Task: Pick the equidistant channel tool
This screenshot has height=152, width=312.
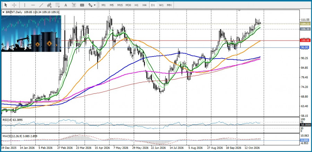Action: [x=49, y=5]
